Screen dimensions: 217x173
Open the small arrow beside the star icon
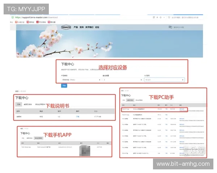(x=164, y=18)
